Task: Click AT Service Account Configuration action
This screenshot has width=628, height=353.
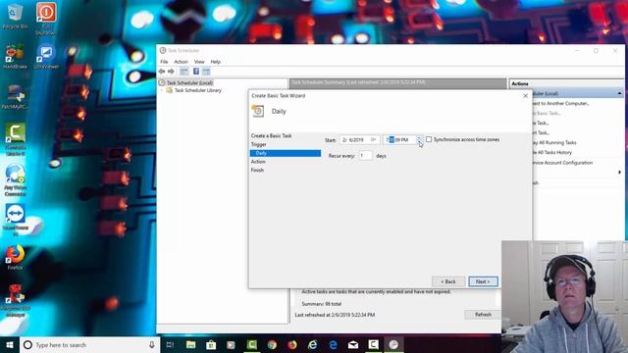Action: (562, 163)
